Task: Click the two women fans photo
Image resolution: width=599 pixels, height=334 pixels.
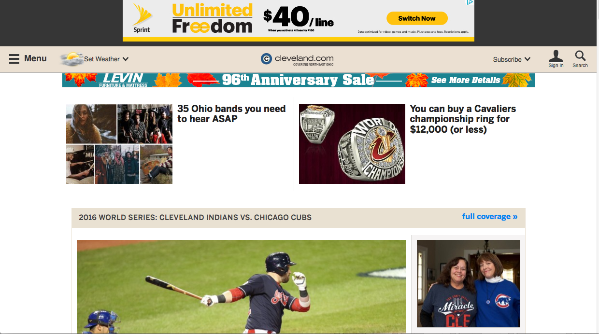Action: (x=469, y=284)
